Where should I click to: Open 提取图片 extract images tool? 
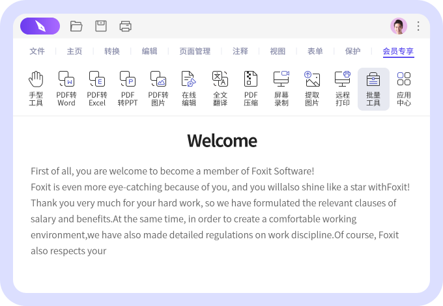[x=312, y=89]
